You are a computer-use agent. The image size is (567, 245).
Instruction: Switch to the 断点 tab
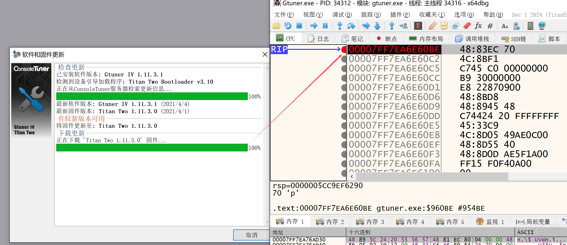coord(387,39)
